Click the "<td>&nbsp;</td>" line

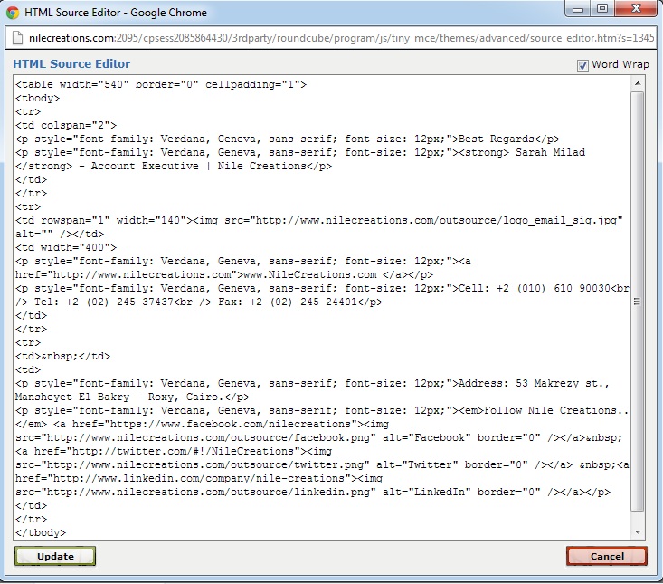coord(62,357)
